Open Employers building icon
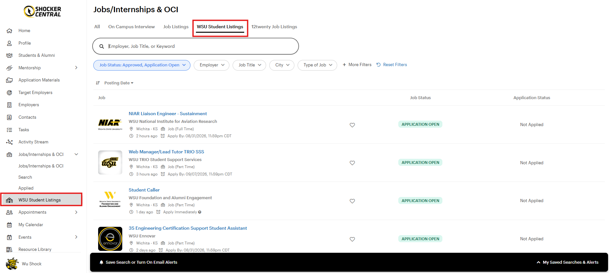The width and height of the screenshot is (610, 273). click(9, 105)
